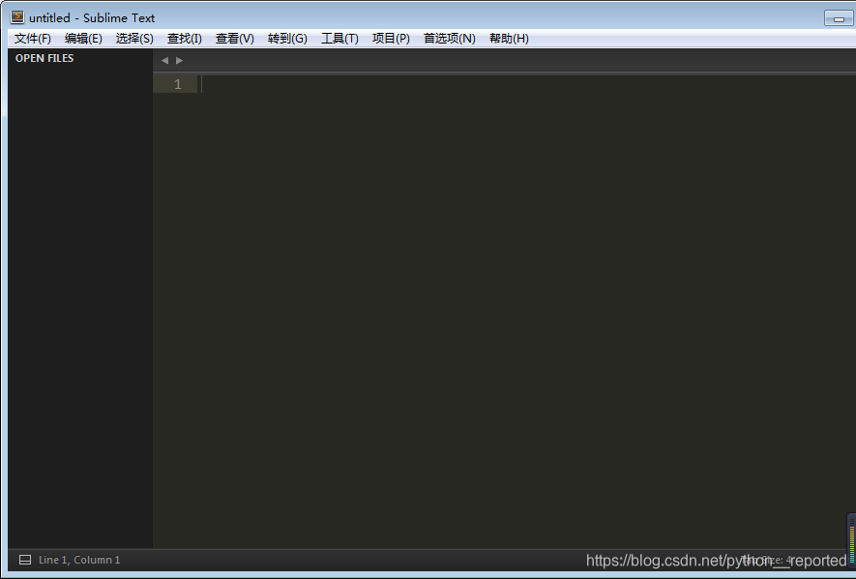Click the Line 1, Column 1 status text

tap(79, 560)
